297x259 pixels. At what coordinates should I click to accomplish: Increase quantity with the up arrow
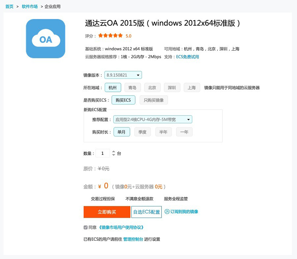(x=114, y=152)
